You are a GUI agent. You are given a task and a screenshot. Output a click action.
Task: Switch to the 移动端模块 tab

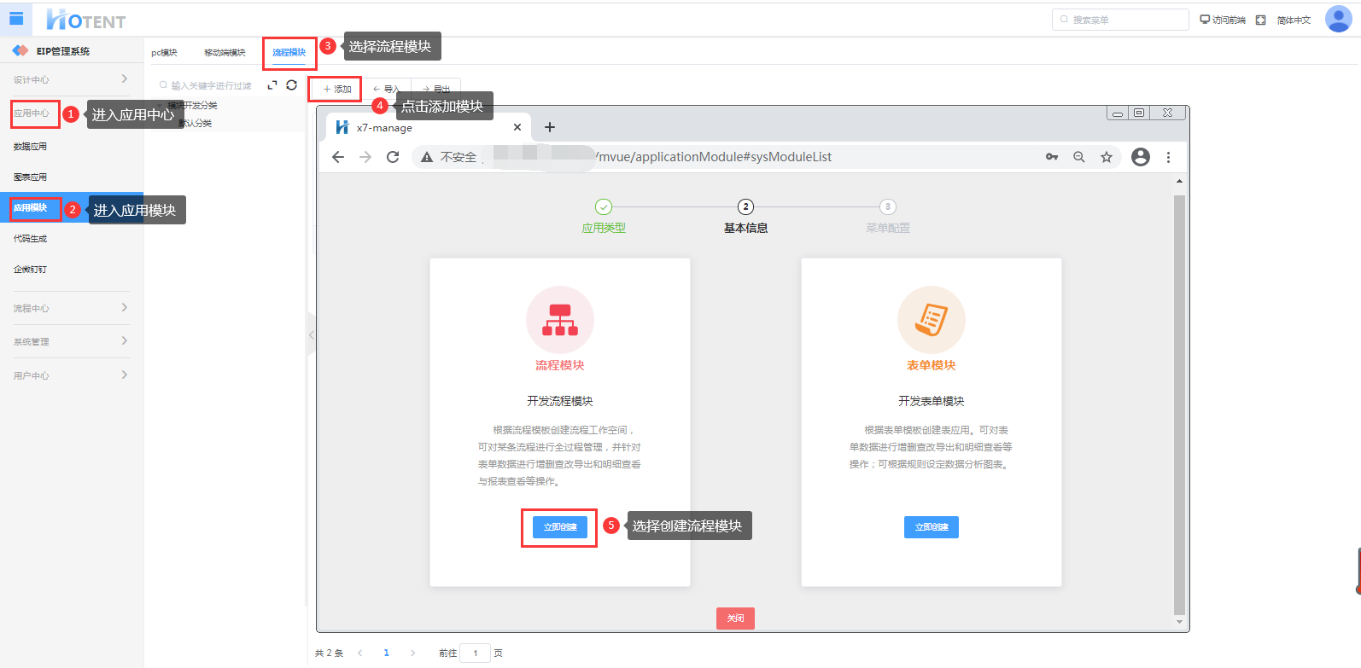(225, 53)
